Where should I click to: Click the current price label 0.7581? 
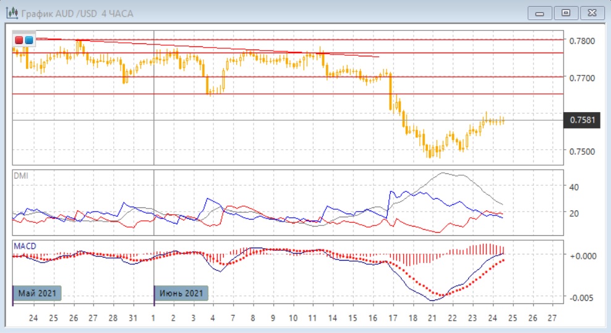584,120
